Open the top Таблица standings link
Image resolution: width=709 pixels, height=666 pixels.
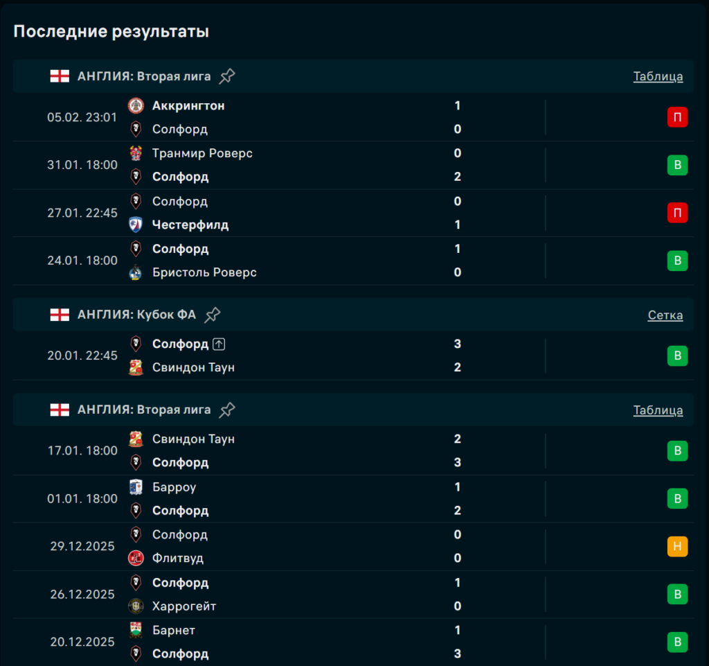pos(658,76)
